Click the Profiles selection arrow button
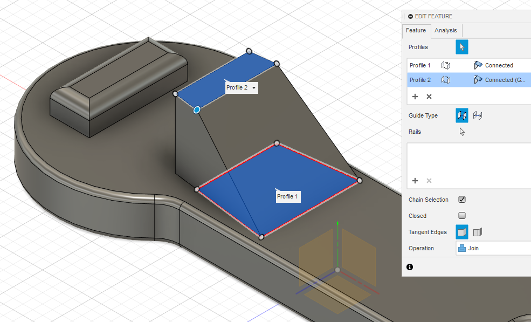The height and width of the screenshot is (322, 531). [x=462, y=47]
